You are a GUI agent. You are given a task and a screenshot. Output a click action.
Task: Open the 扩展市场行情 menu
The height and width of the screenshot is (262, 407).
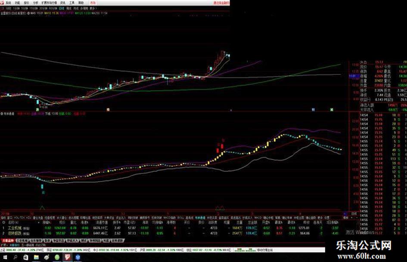coord(50,3)
